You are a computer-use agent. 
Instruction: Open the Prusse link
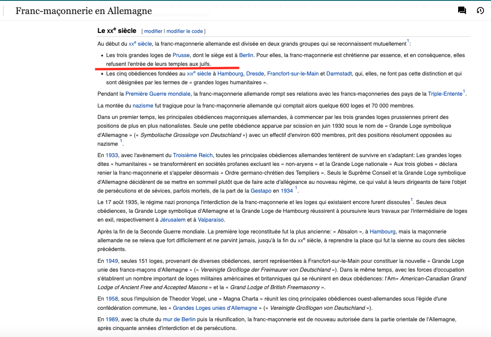pyautogui.click(x=181, y=55)
